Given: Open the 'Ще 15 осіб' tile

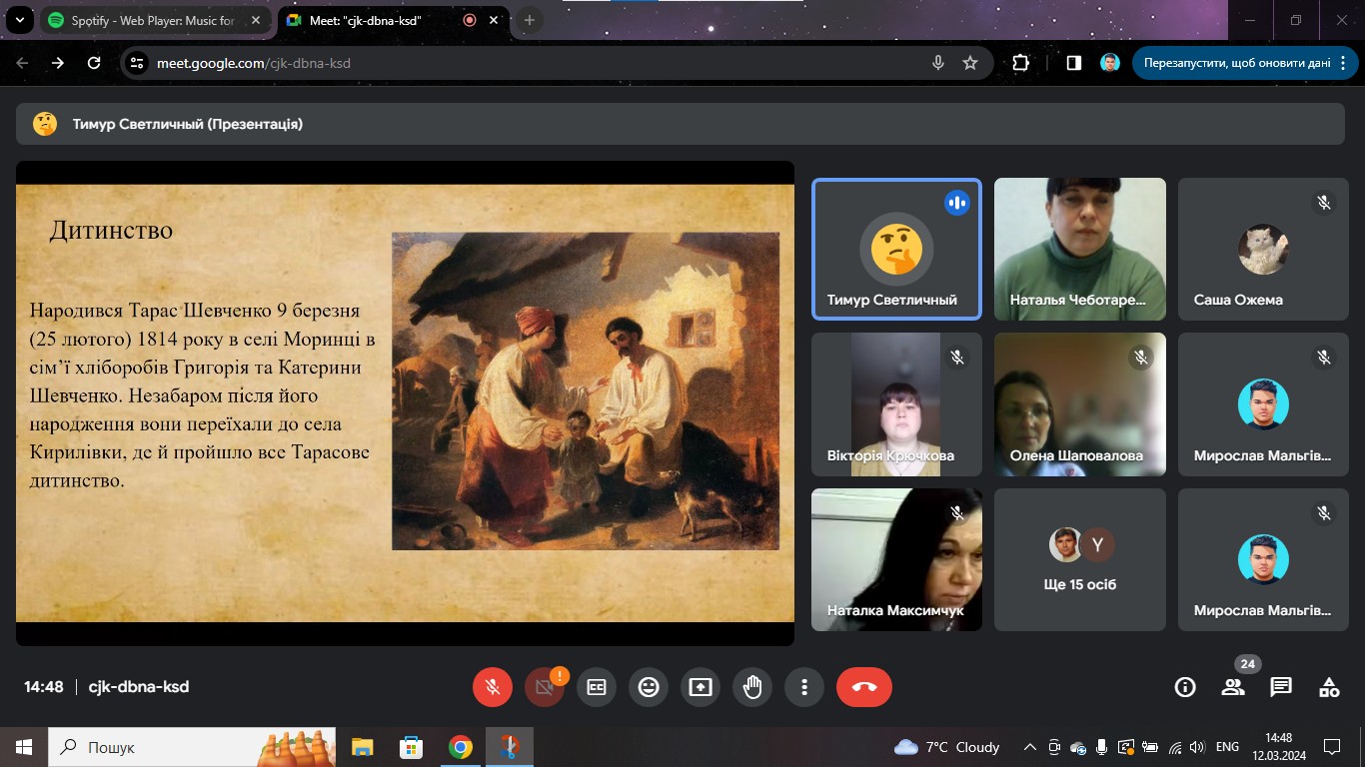Looking at the screenshot, I should click(x=1080, y=559).
